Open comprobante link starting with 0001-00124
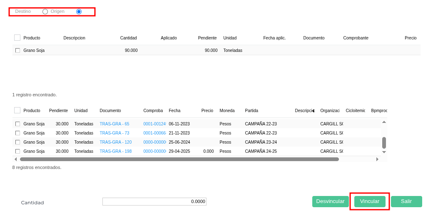 154,124
